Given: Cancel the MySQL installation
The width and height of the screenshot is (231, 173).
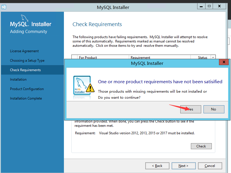Looking at the screenshot, I should 210,166.
